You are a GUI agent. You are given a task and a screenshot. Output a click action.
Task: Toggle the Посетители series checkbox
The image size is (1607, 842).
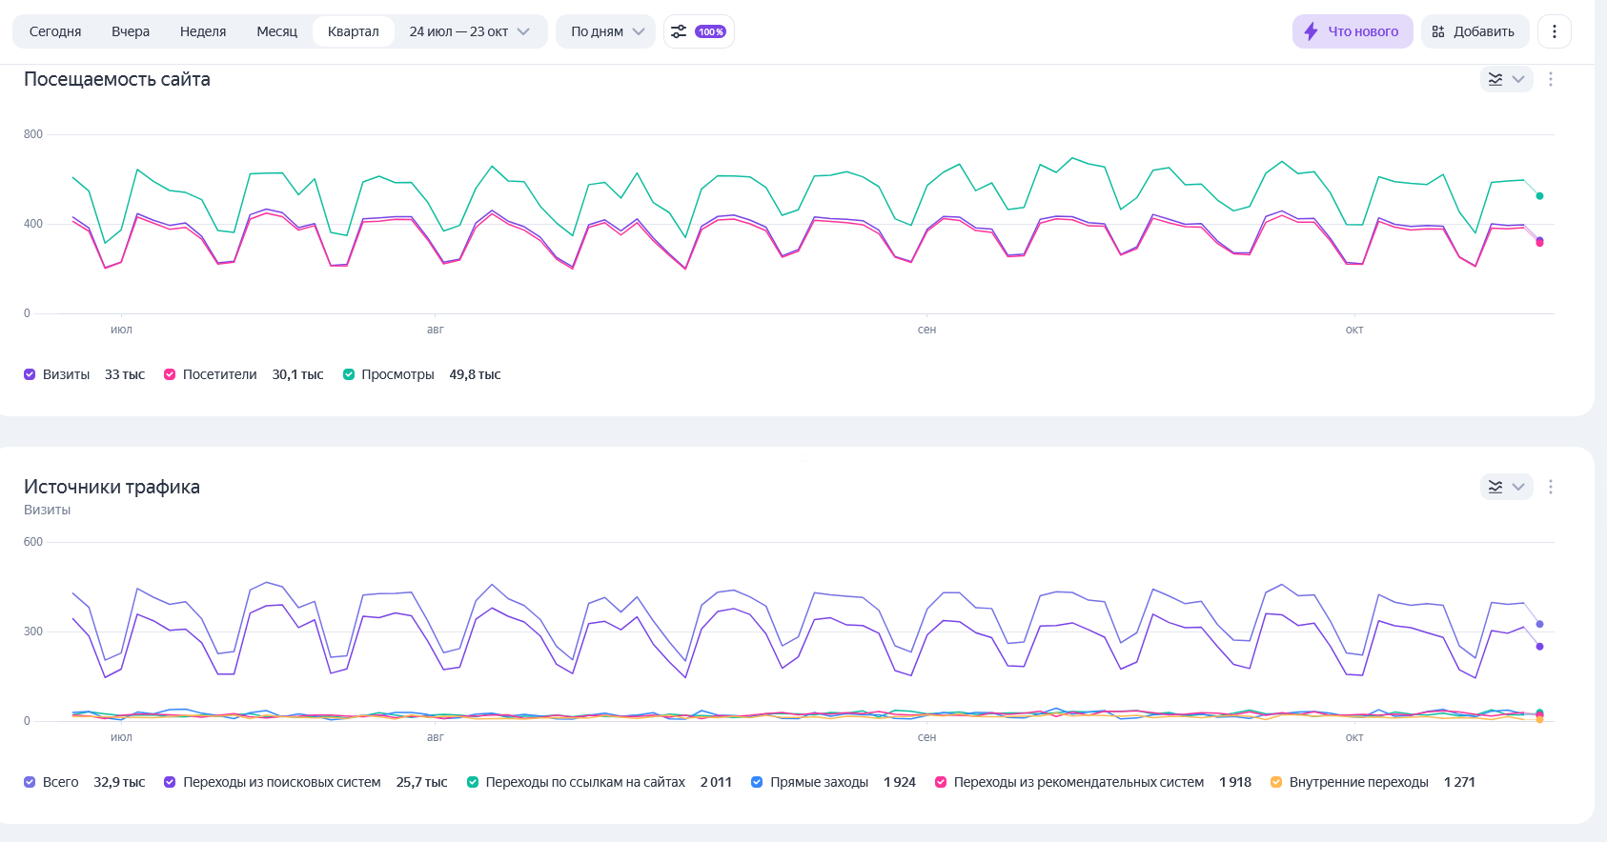(170, 374)
